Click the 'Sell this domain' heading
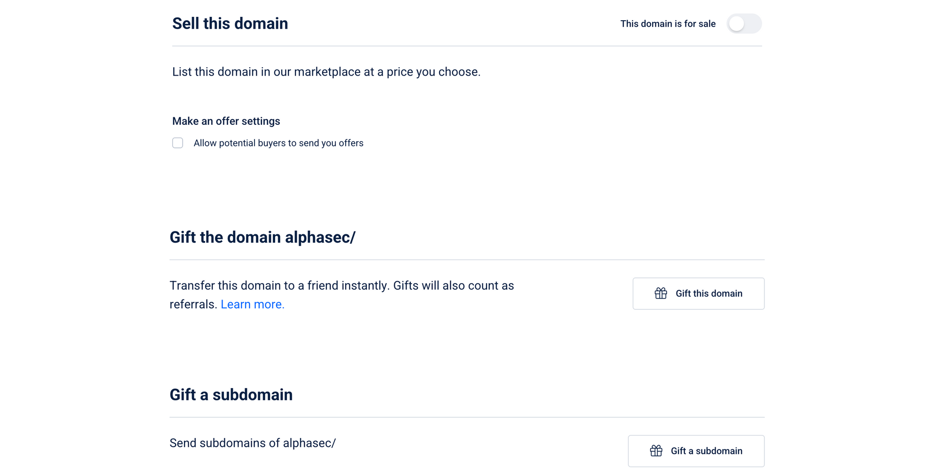939x476 pixels. 230,23
